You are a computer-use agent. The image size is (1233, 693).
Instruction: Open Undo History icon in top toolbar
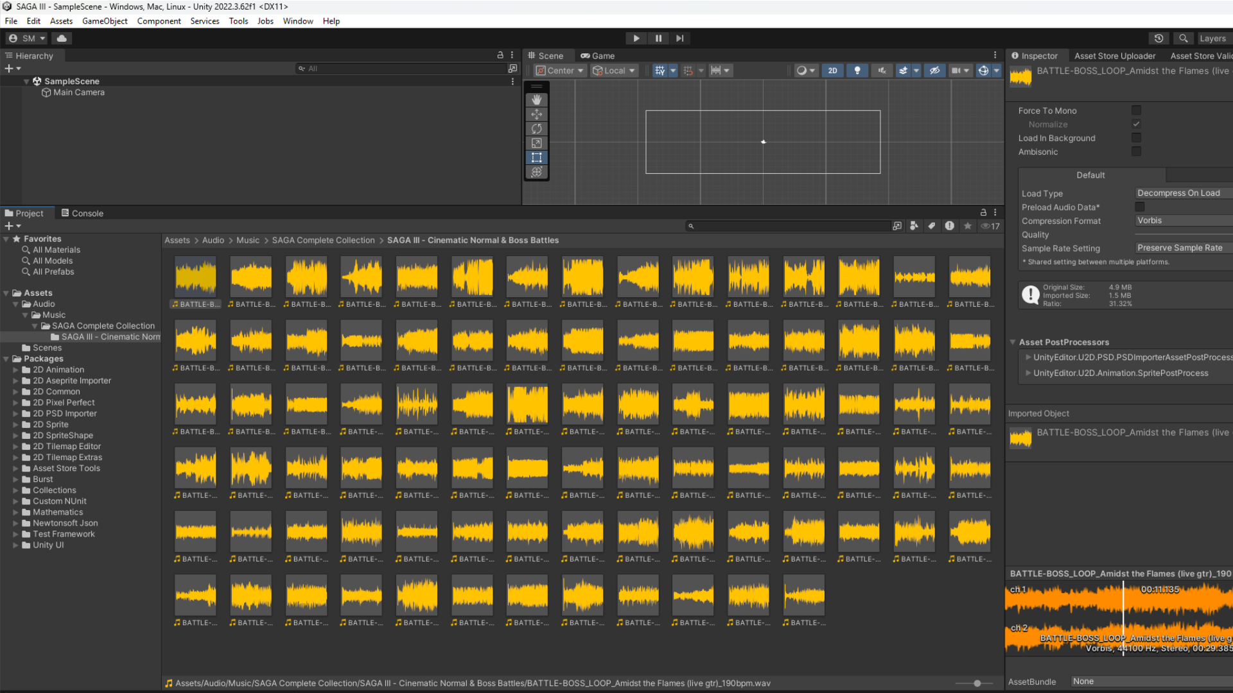pyautogui.click(x=1159, y=38)
